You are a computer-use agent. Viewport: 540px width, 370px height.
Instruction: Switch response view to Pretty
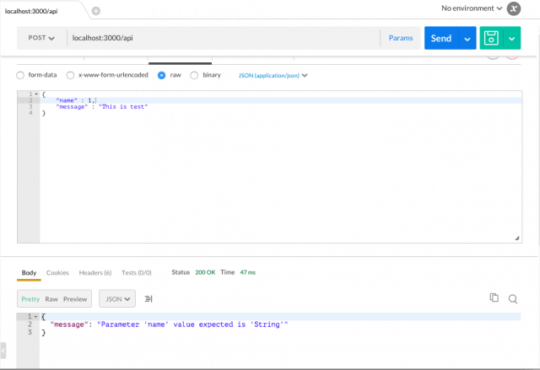tap(30, 299)
